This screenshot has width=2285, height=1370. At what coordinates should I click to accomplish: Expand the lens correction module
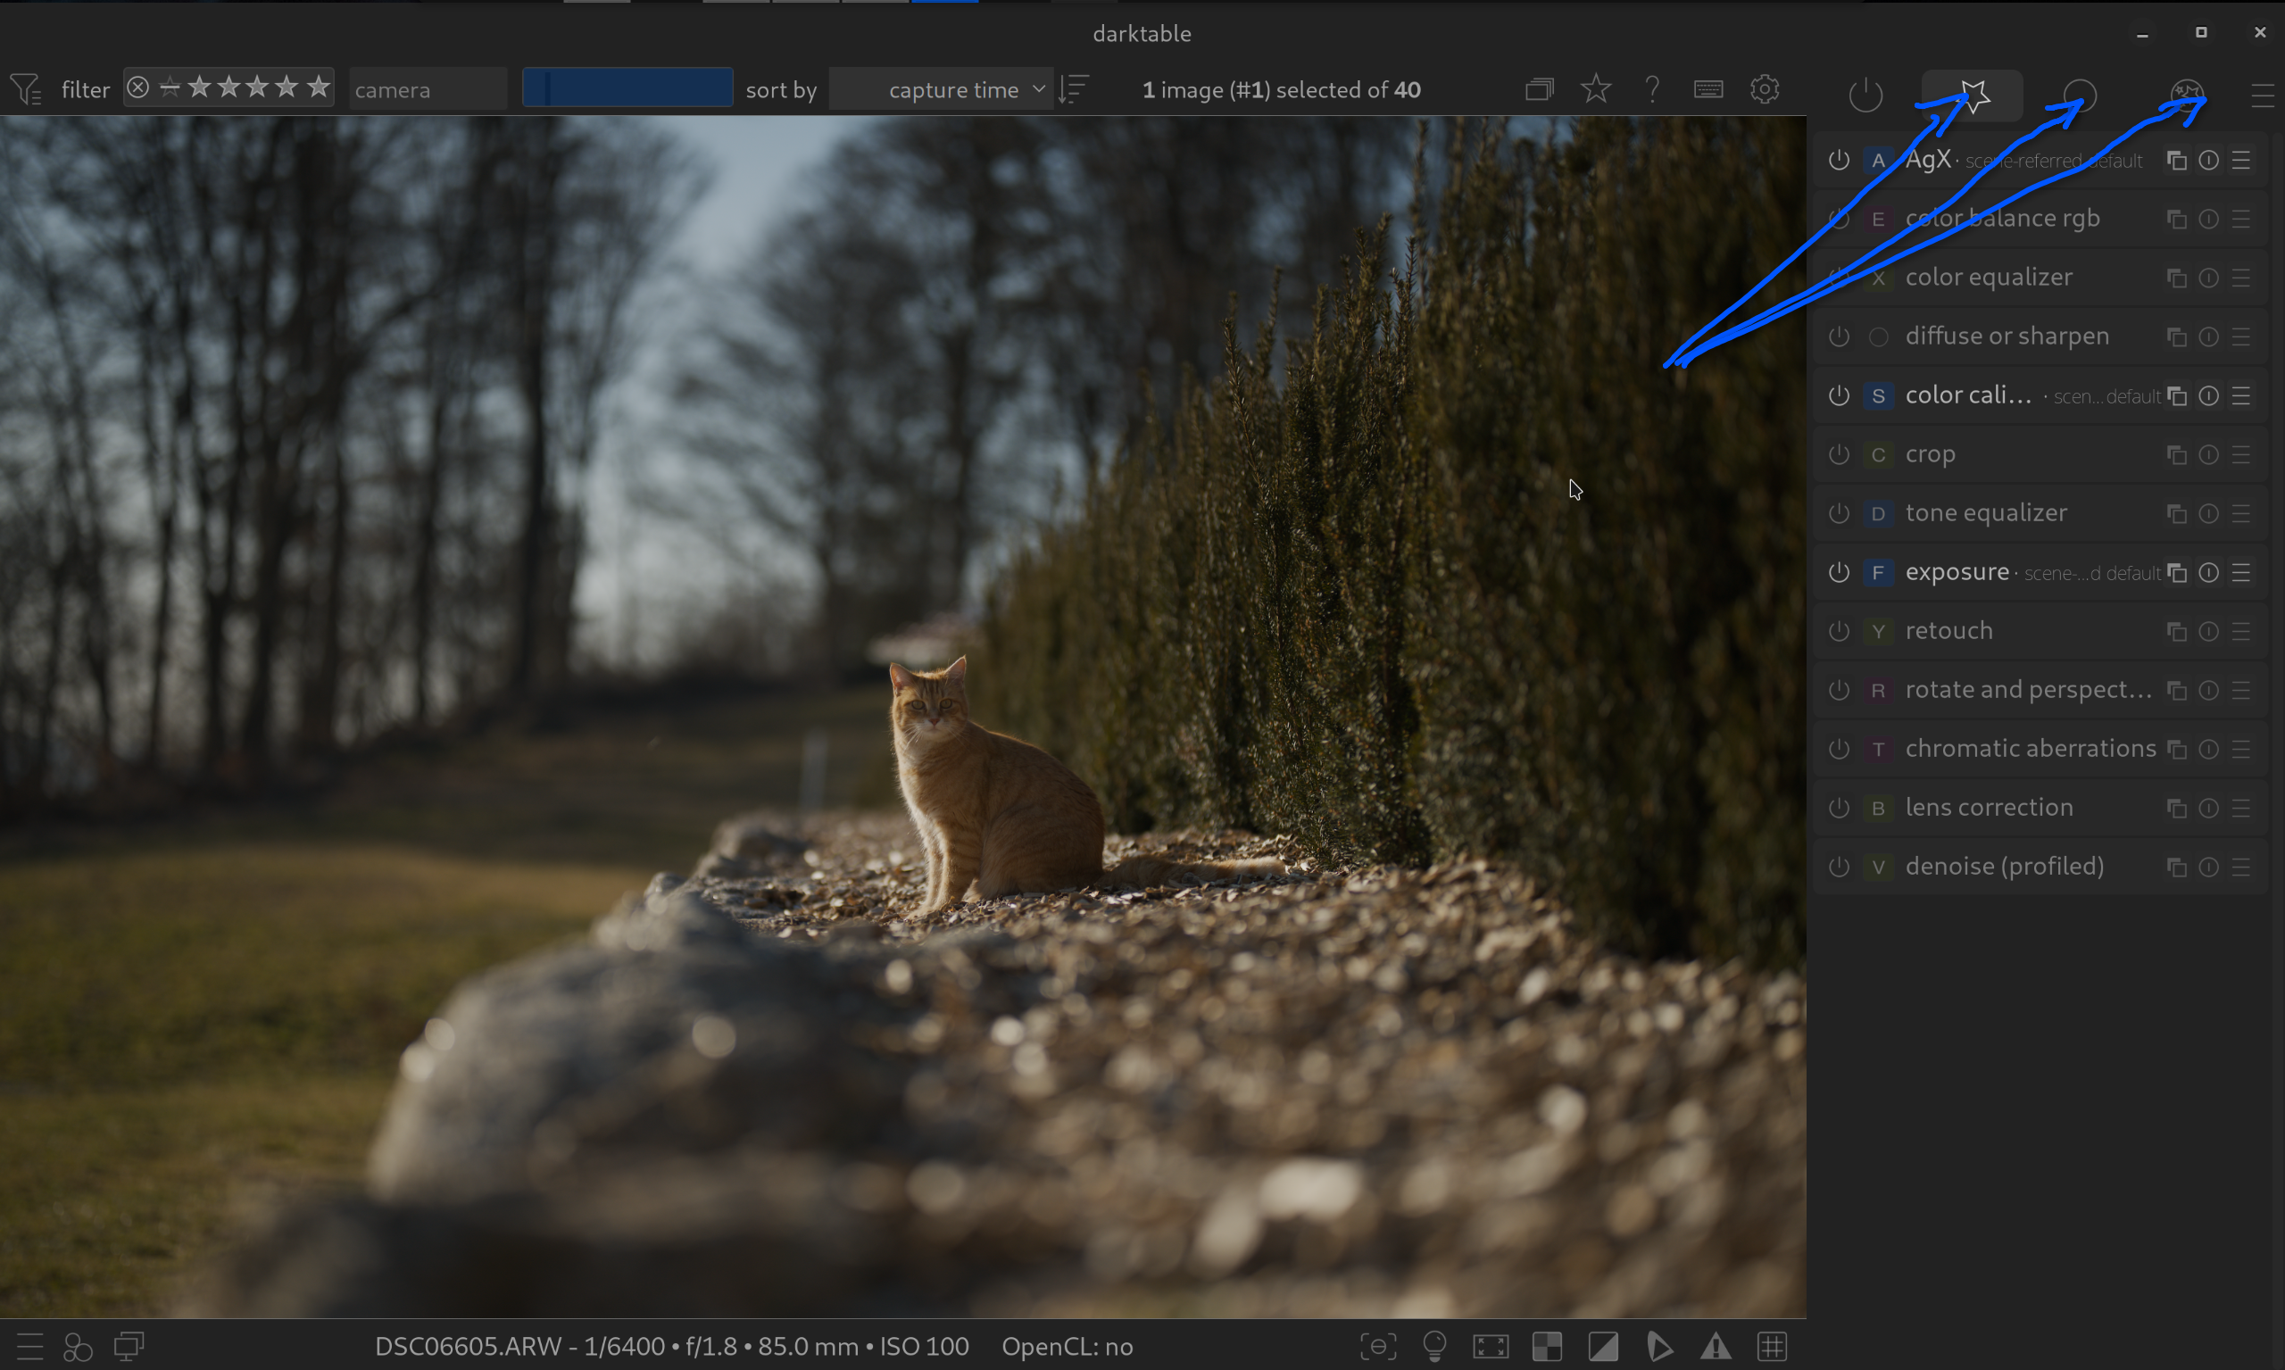[x=1989, y=808]
